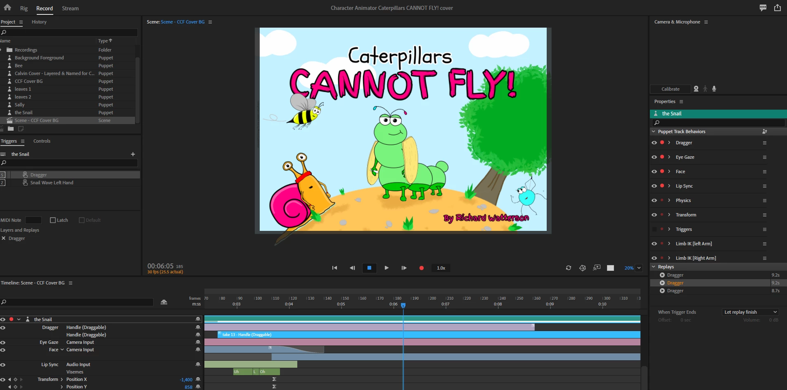This screenshot has height=390, width=787.
Task: Play the scene
Action: 386,268
